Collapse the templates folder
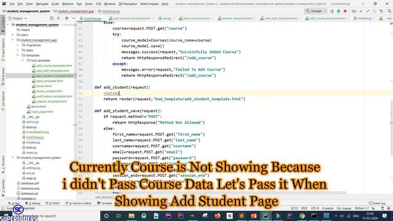 (x=18, y=55)
